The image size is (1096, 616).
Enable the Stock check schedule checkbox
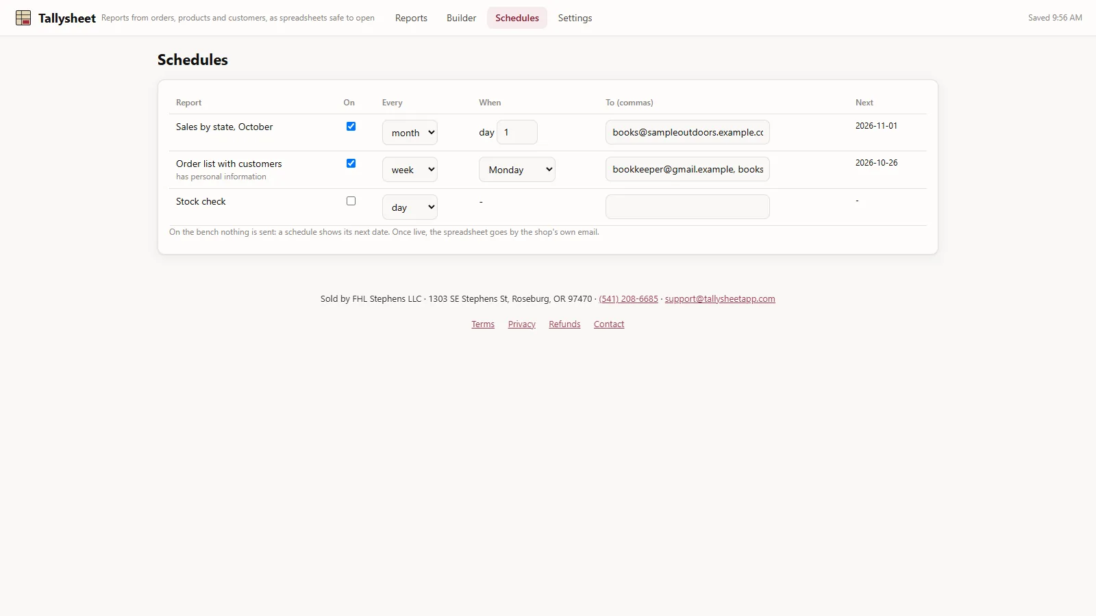point(351,201)
